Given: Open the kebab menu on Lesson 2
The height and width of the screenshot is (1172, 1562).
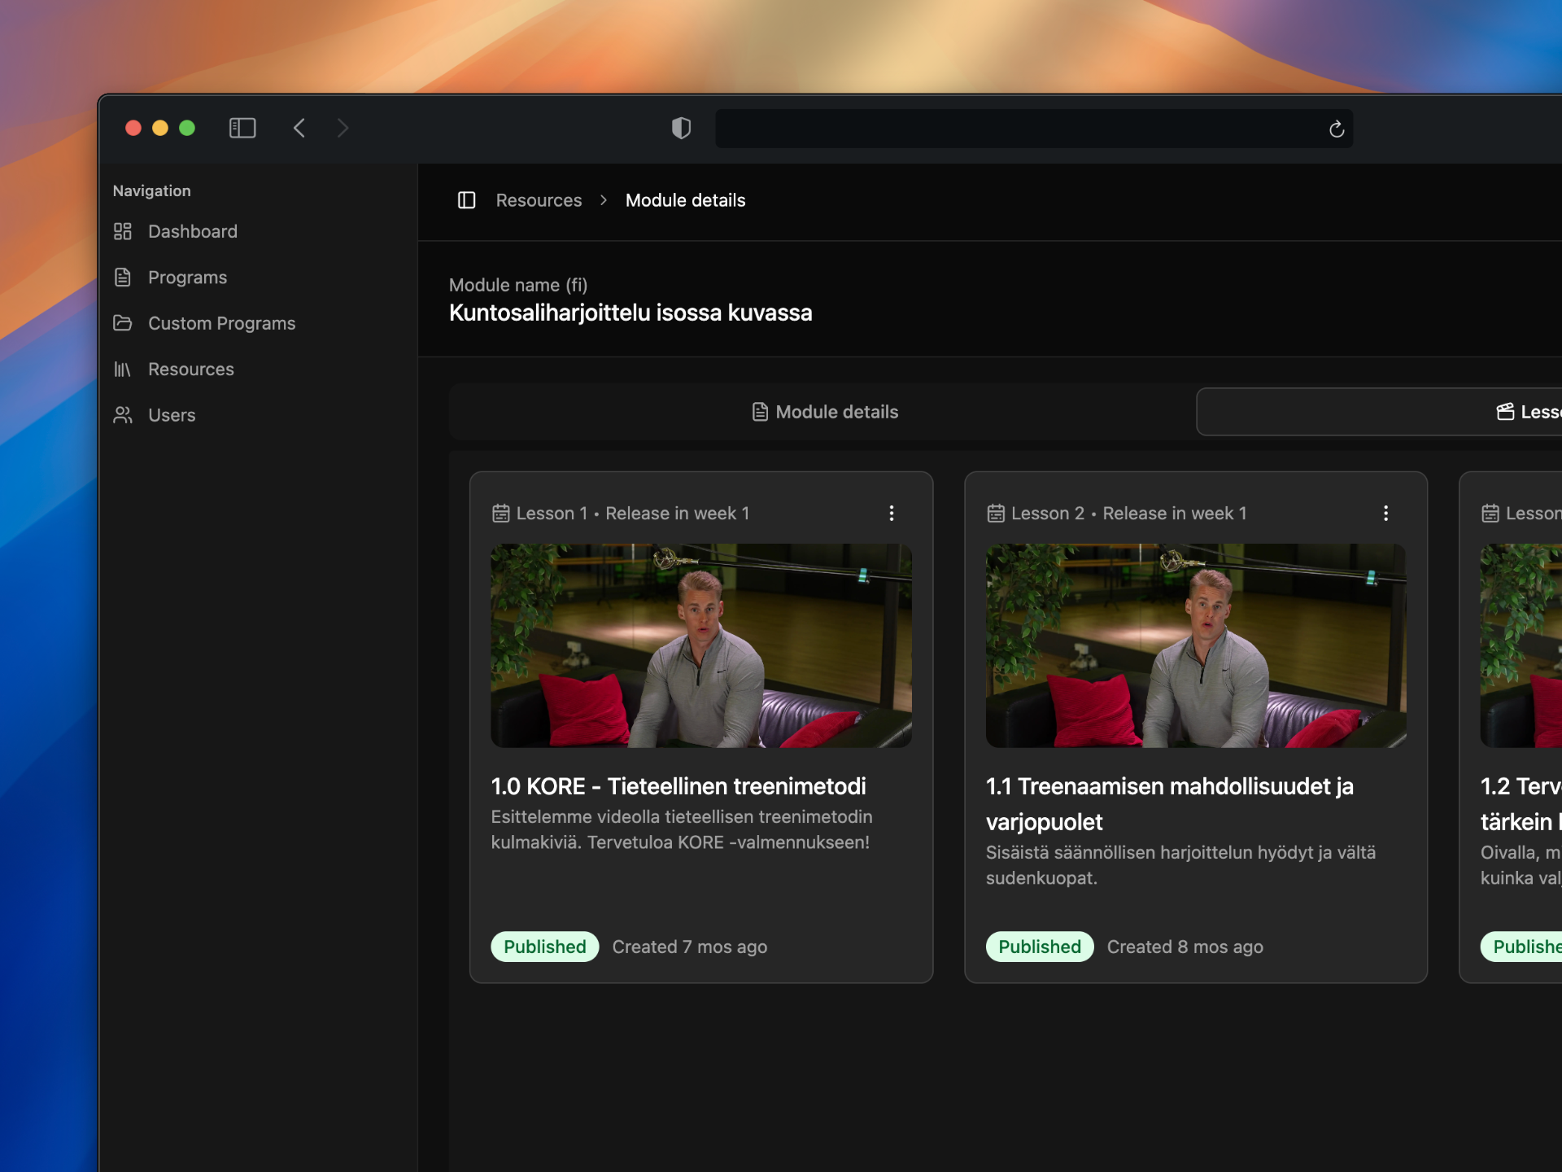Looking at the screenshot, I should 1386,513.
